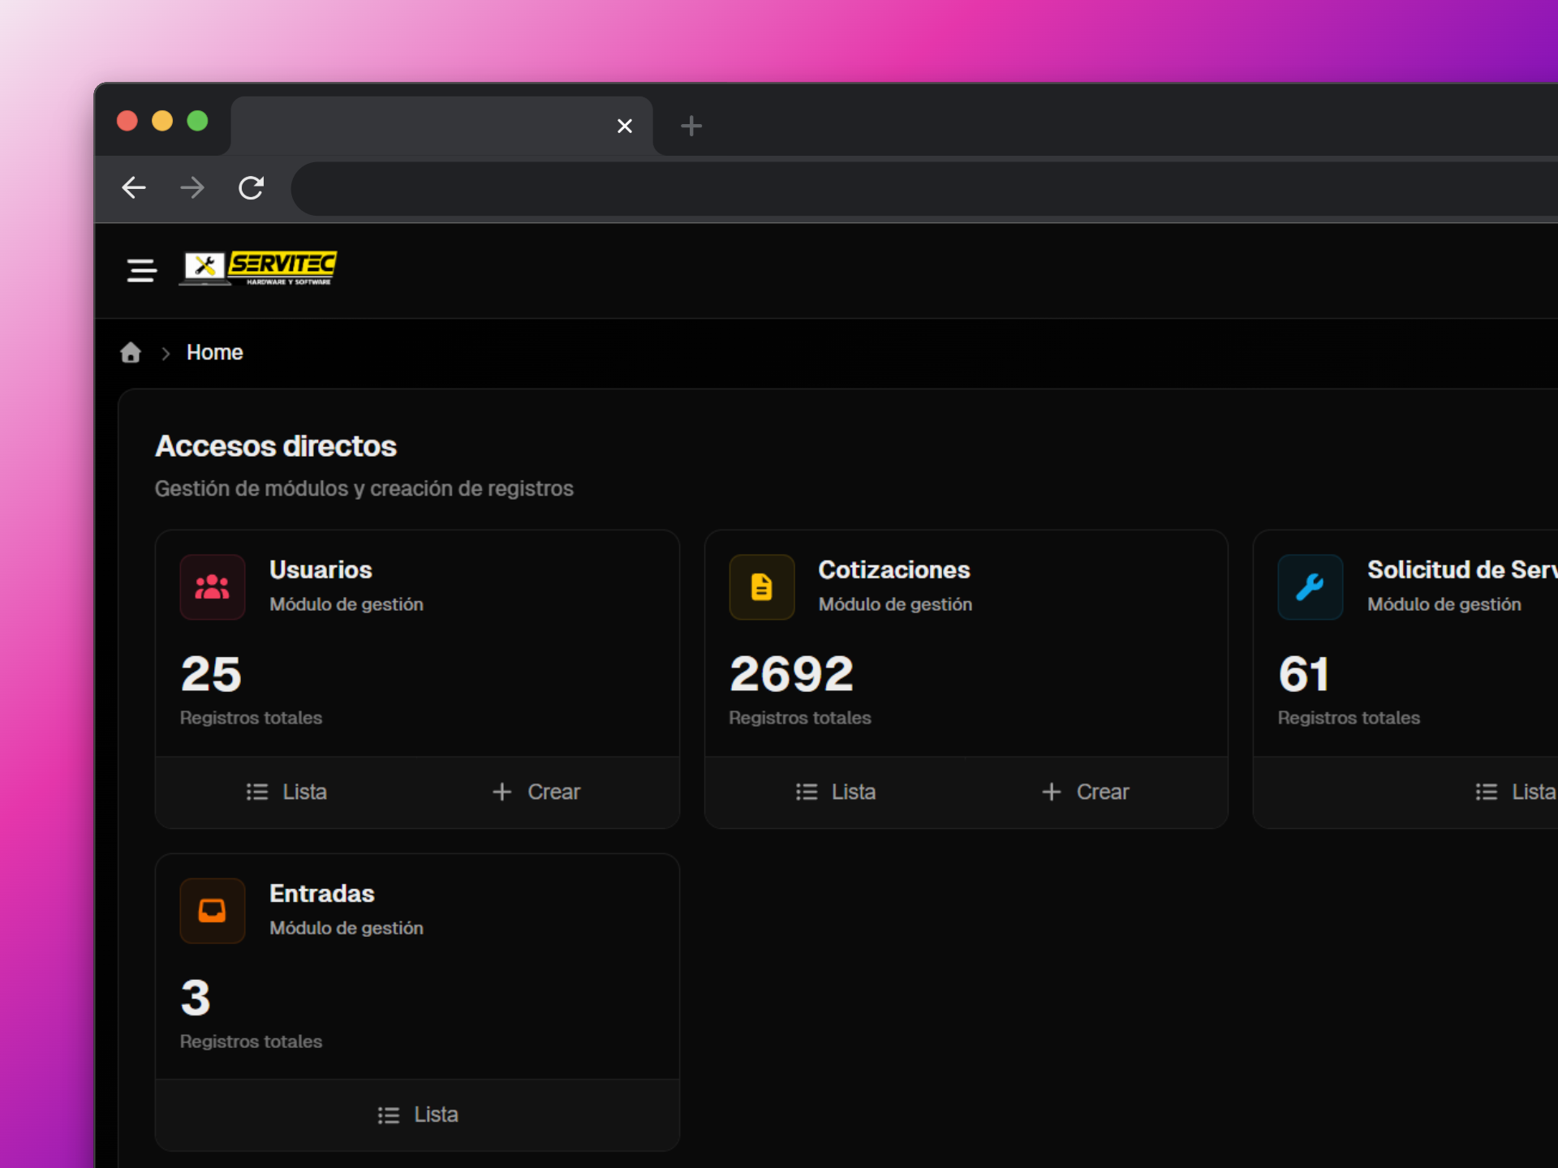
Task: Open a new browser tab
Action: point(691,126)
